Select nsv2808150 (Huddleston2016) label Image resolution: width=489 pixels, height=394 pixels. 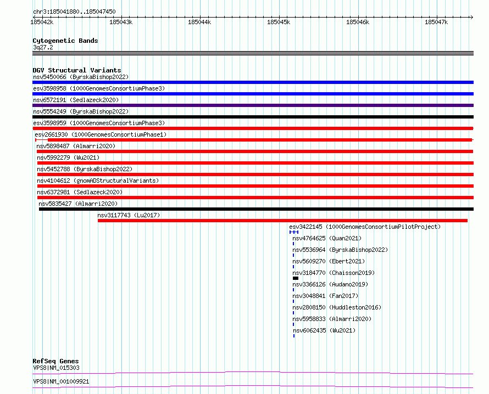click(x=337, y=307)
